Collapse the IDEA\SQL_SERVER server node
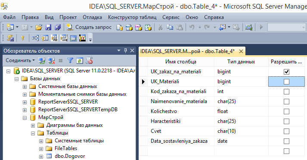This screenshot has height=160, width=307. [9, 71]
